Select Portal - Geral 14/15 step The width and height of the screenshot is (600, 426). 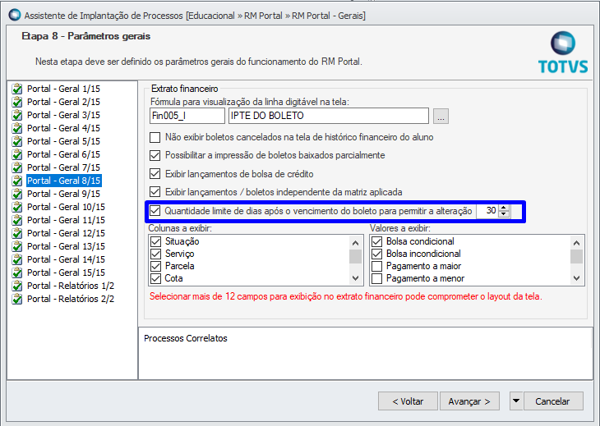pos(66,259)
